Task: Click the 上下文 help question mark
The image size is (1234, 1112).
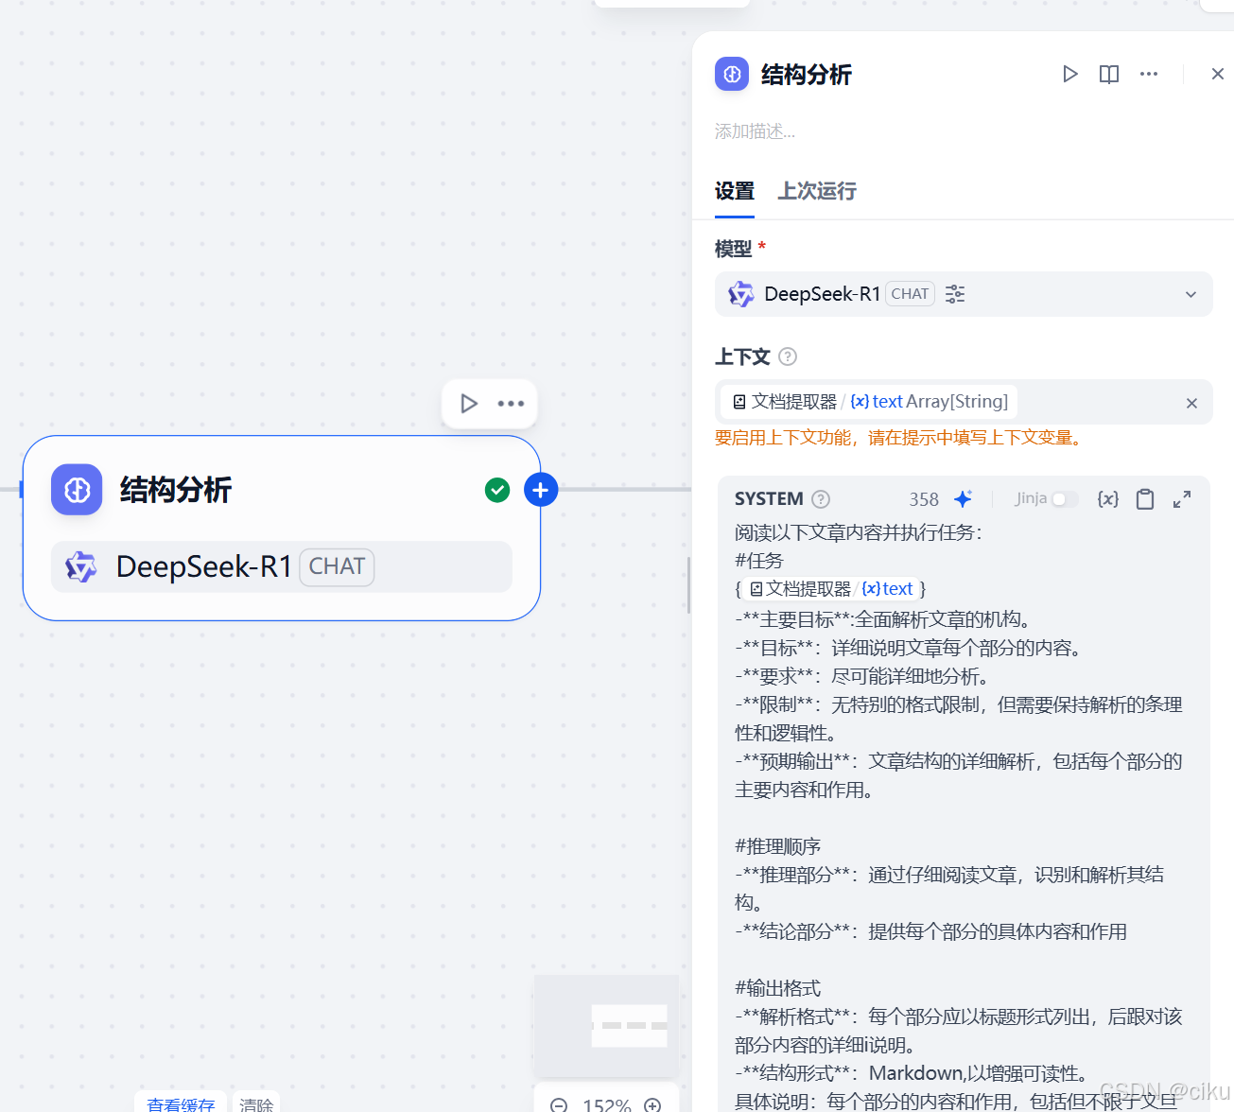Action: tap(787, 356)
